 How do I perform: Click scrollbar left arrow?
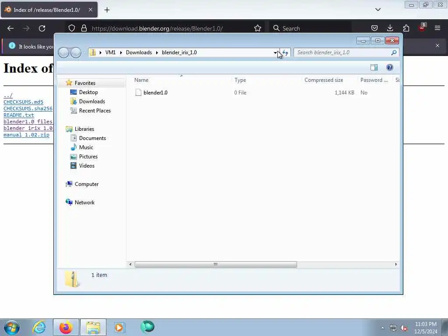coord(130,265)
